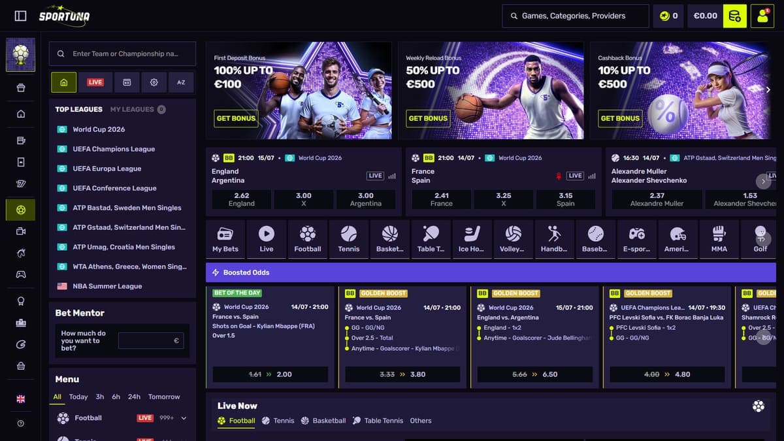
Task: Open horse racing icon in sidebar
Action: click(21, 253)
